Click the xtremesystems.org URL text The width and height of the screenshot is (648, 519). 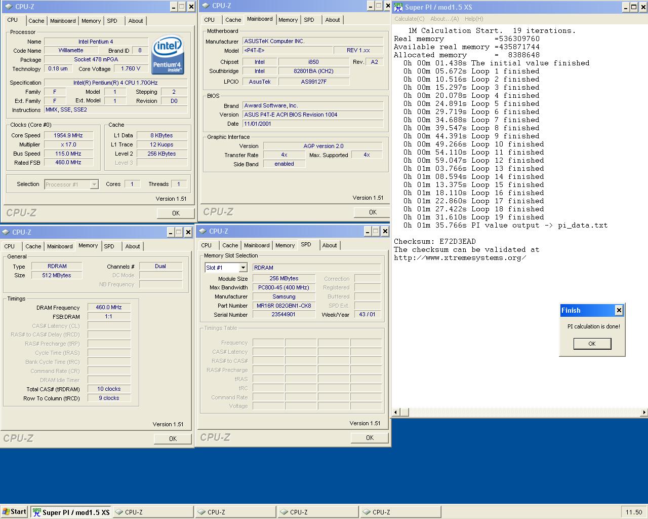point(460,257)
